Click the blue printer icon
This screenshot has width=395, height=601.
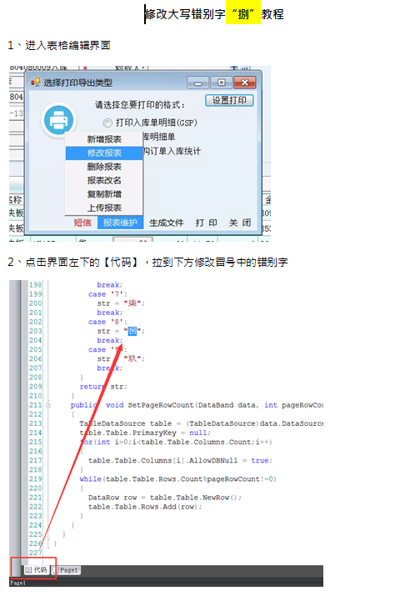(58, 120)
